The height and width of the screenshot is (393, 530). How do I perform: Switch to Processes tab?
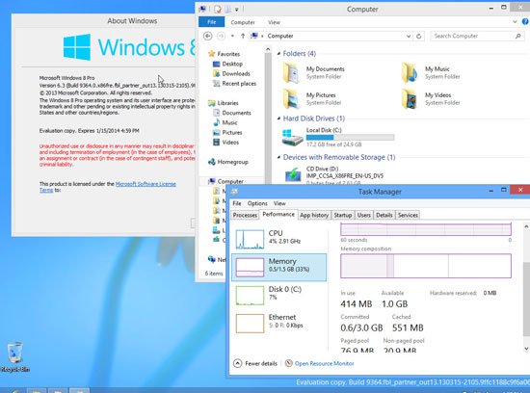tap(245, 215)
